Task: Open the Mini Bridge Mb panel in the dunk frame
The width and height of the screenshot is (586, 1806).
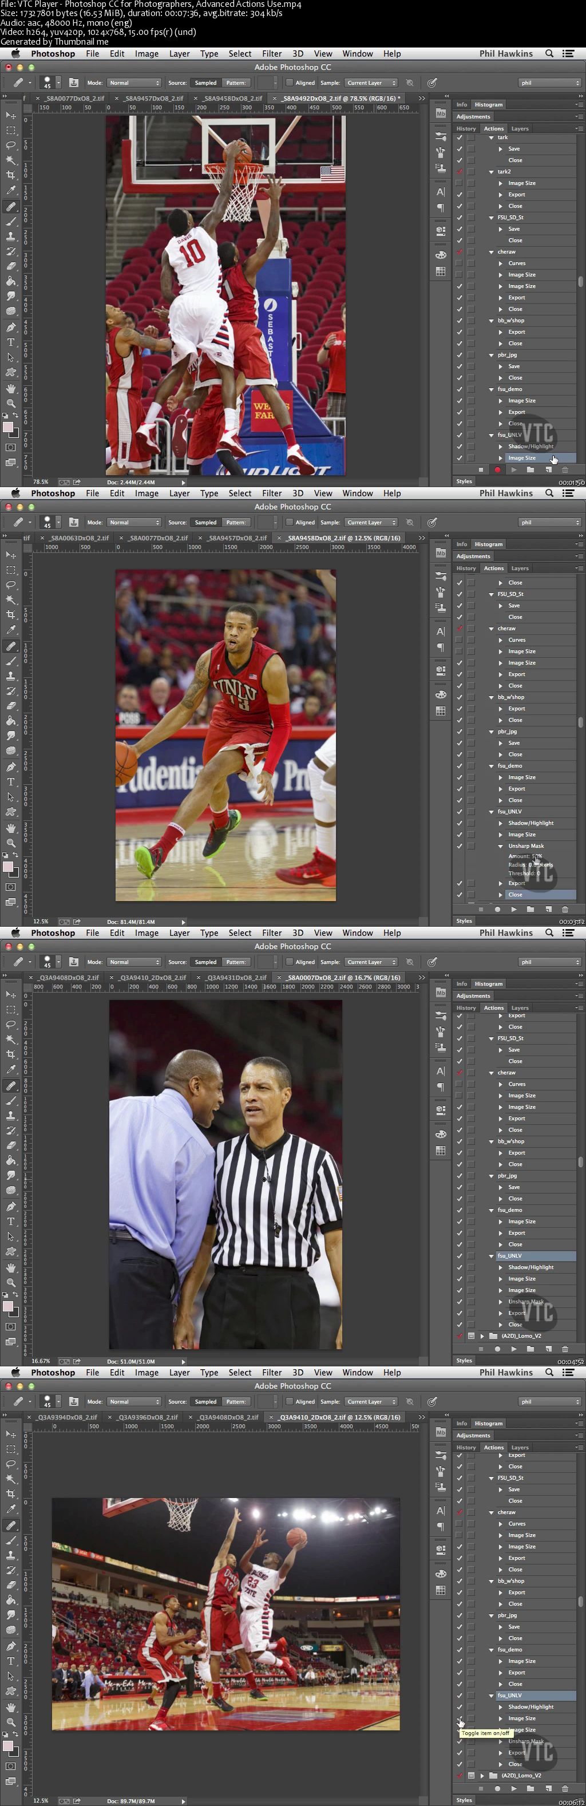Action: tap(440, 113)
